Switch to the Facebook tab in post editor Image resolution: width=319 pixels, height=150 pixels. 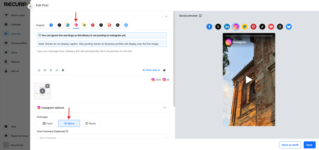click(x=51, y=25)
